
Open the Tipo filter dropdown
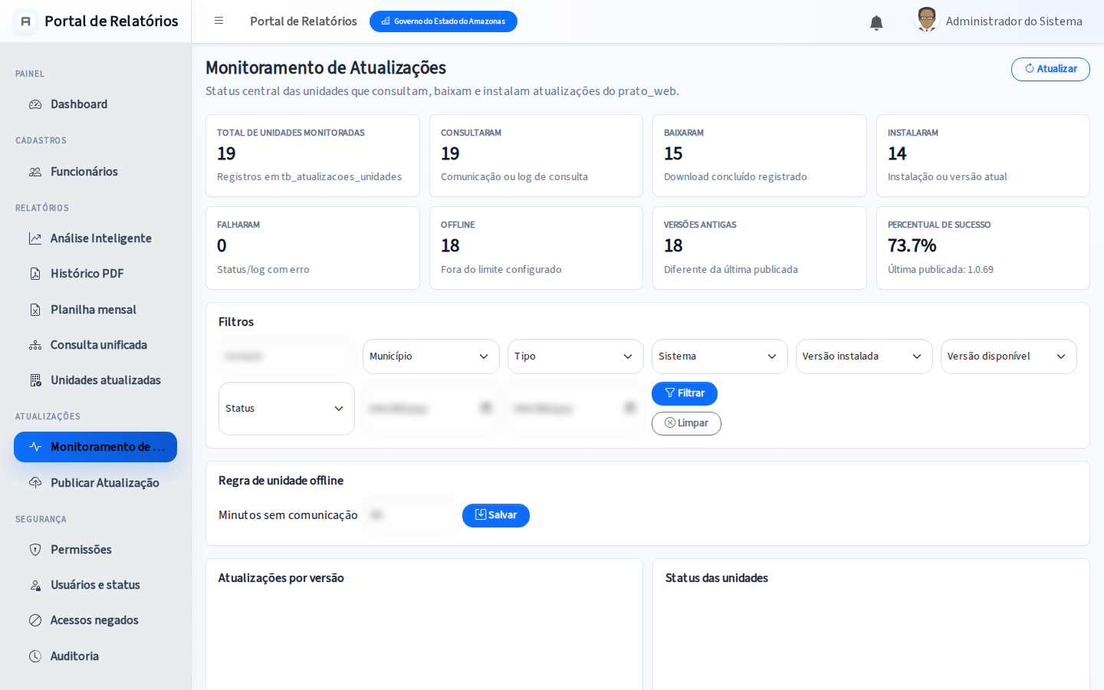575,356
